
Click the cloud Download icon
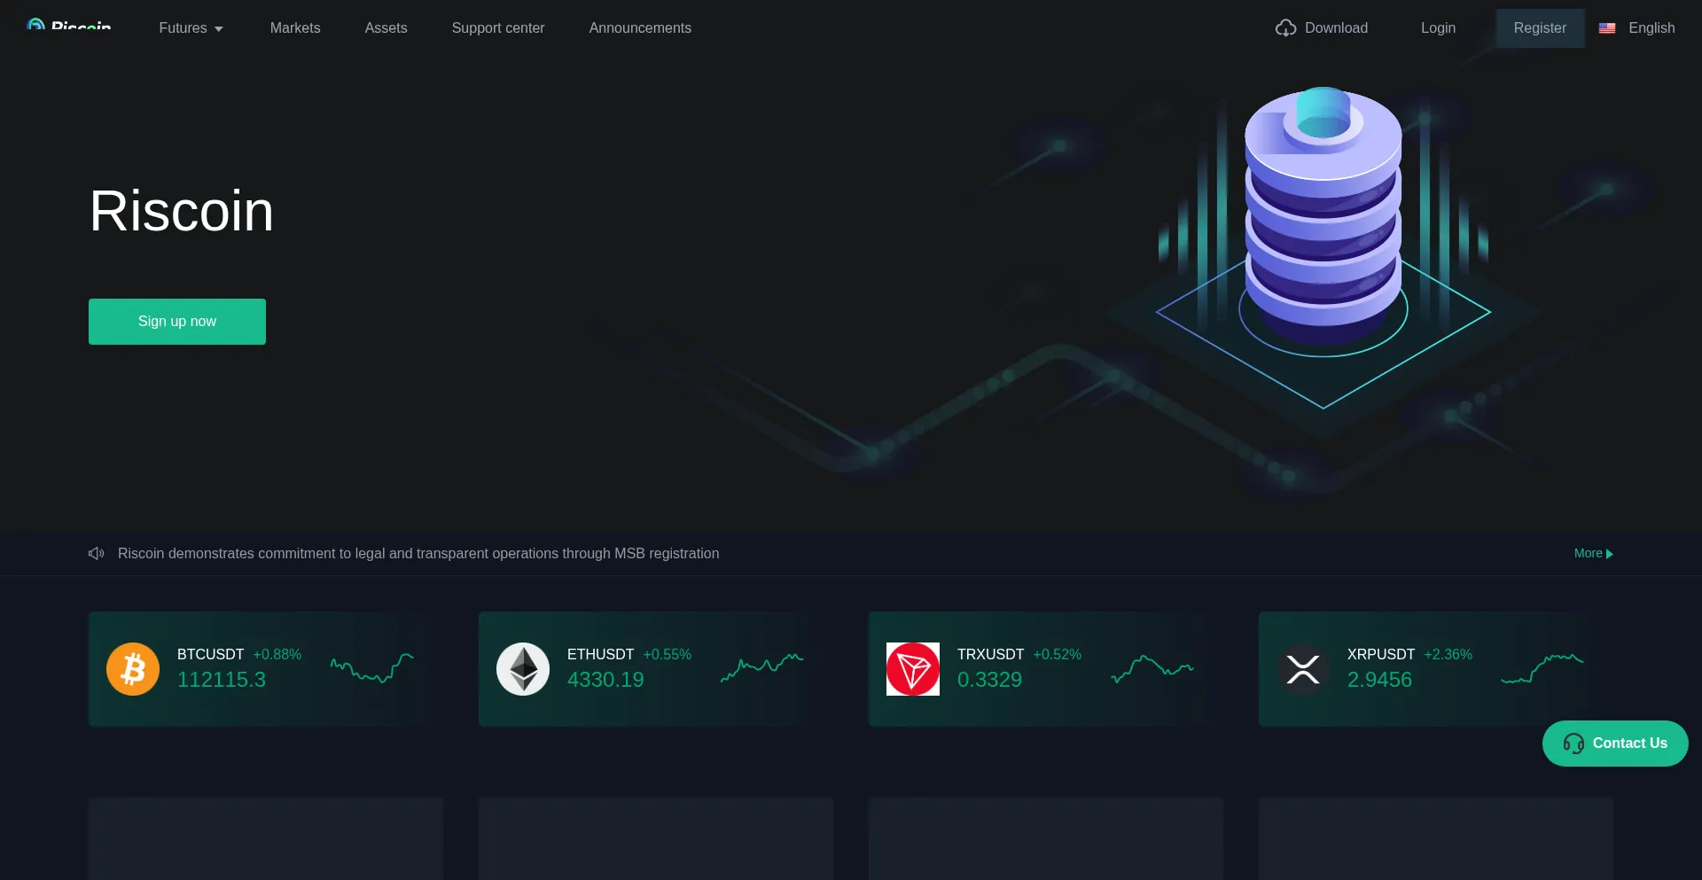pos(1285,28)
